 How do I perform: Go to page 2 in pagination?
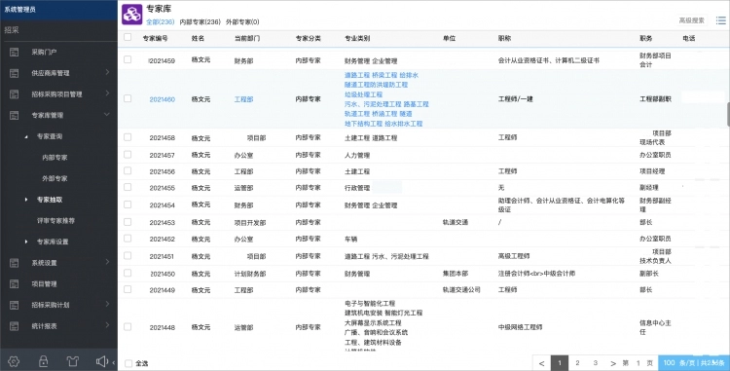pos(577,363)
